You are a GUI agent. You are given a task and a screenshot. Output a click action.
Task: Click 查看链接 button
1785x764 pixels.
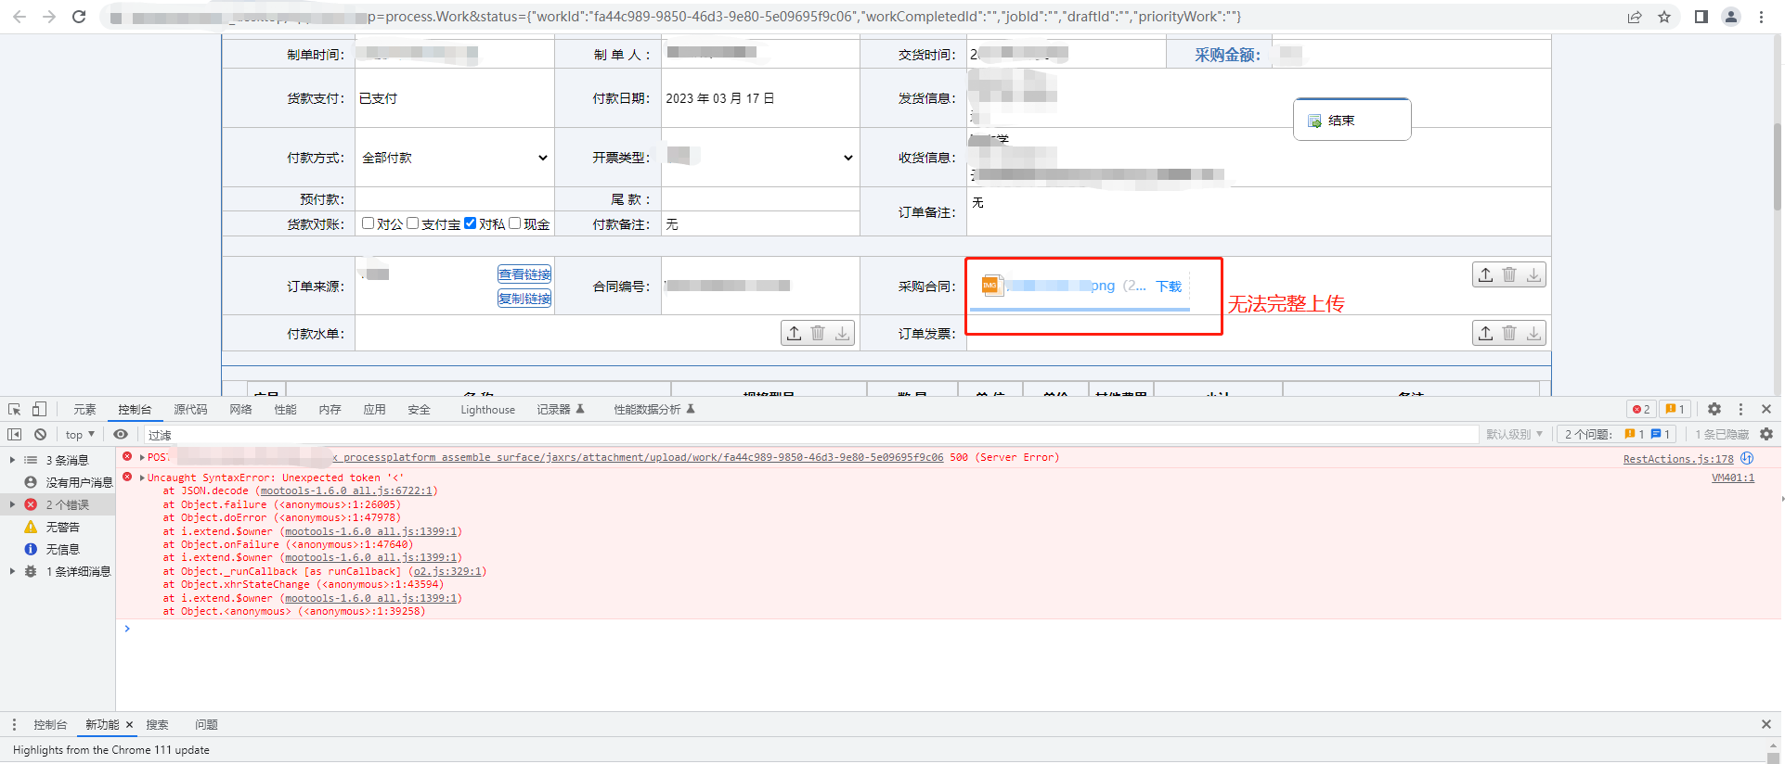pyautogui.click(x=524, y=274)
